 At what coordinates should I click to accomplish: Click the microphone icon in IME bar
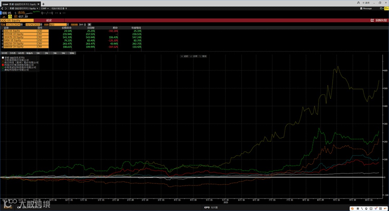tap(366, 208)
